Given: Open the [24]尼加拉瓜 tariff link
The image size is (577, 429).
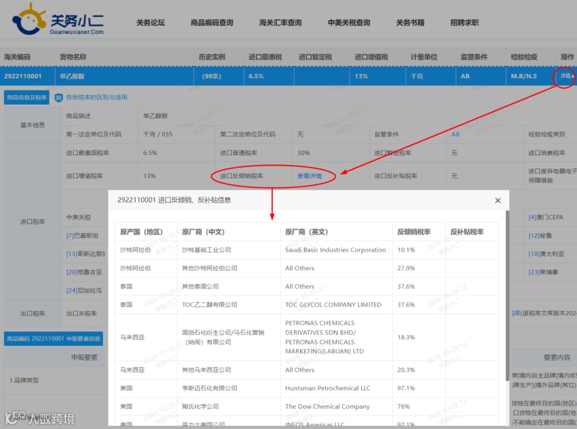Looking at the screenshot, I should 84,290.
